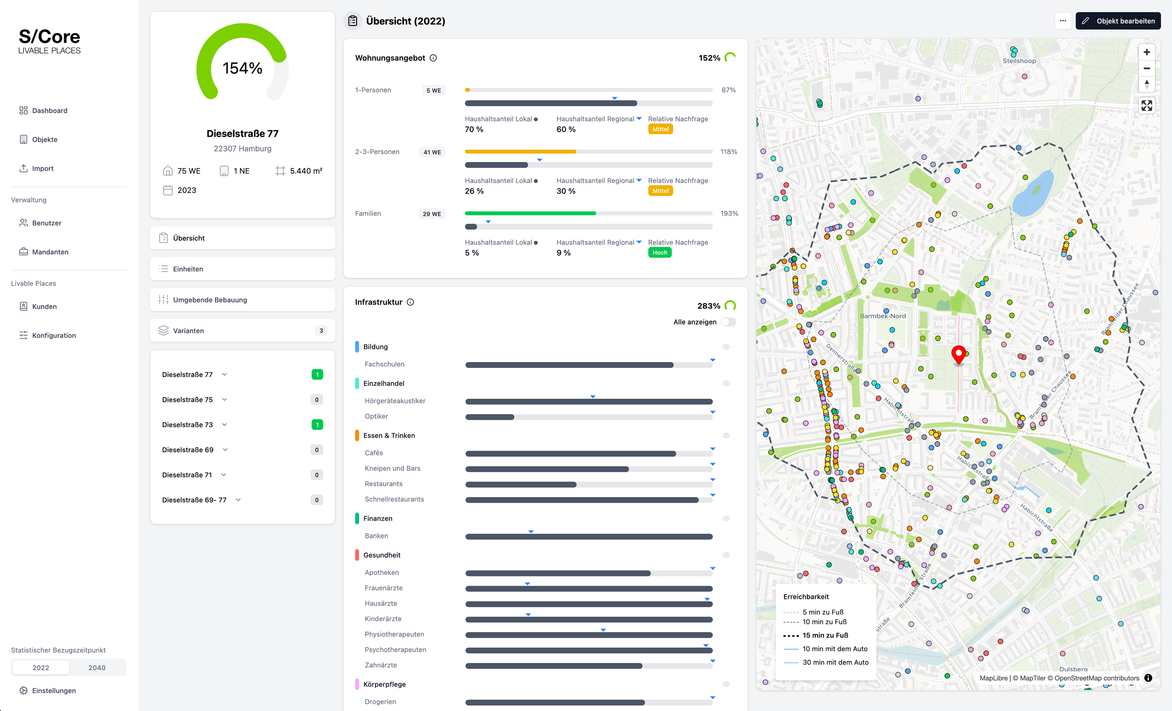
Task: Open info icon next to Infrastruktur
Action: [411, 302]
